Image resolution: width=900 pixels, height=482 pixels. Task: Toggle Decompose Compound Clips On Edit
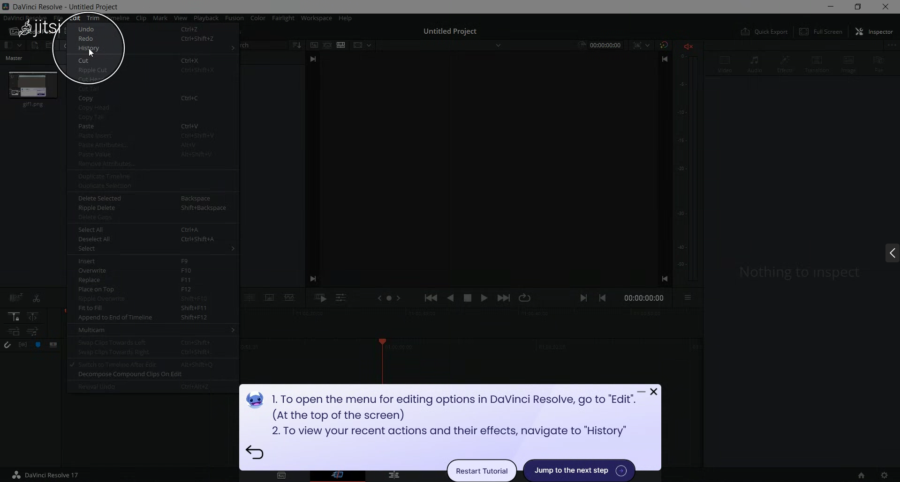130,374
